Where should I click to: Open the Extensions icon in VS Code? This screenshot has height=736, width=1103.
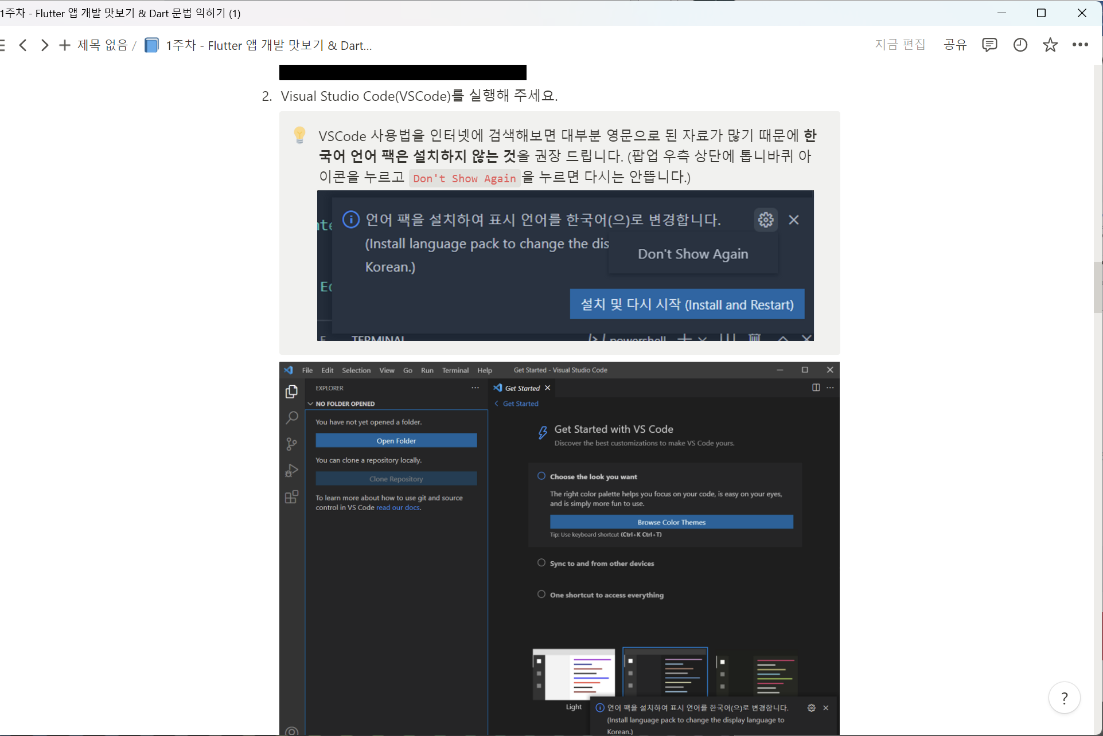(291, 497)
